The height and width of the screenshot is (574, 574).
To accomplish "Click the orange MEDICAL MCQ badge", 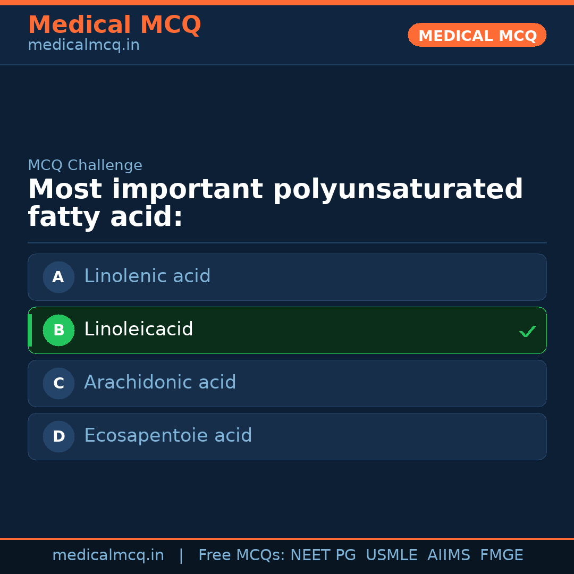I will (x=477, y=36).
